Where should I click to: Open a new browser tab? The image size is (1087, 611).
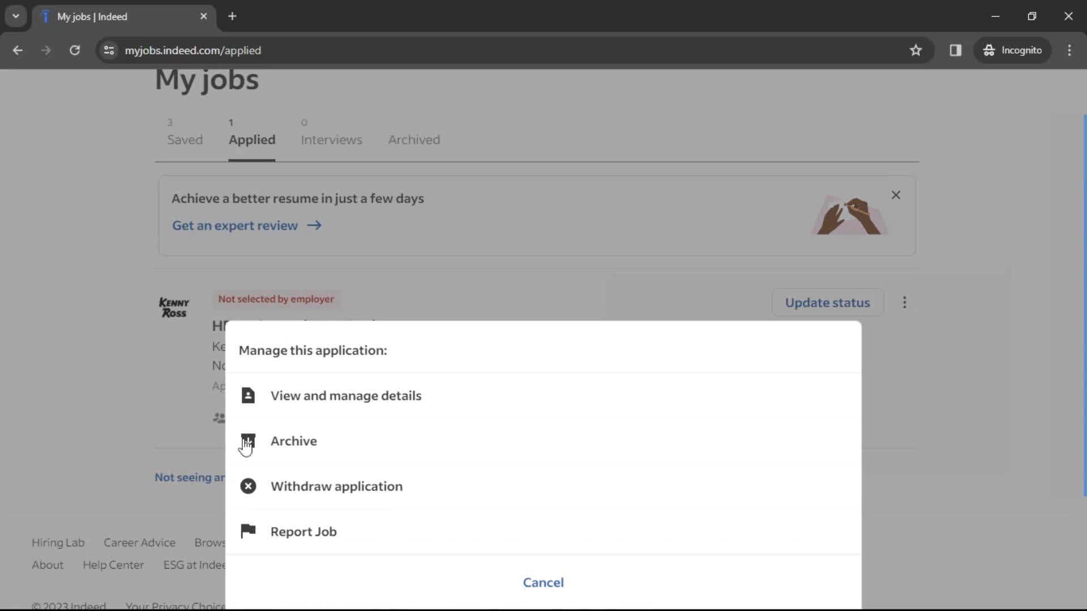232,16
